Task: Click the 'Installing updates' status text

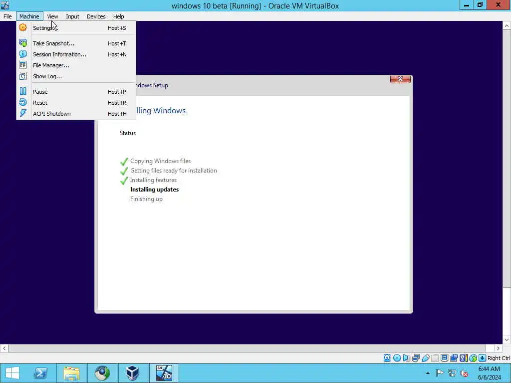Action: tap(155, 189)
